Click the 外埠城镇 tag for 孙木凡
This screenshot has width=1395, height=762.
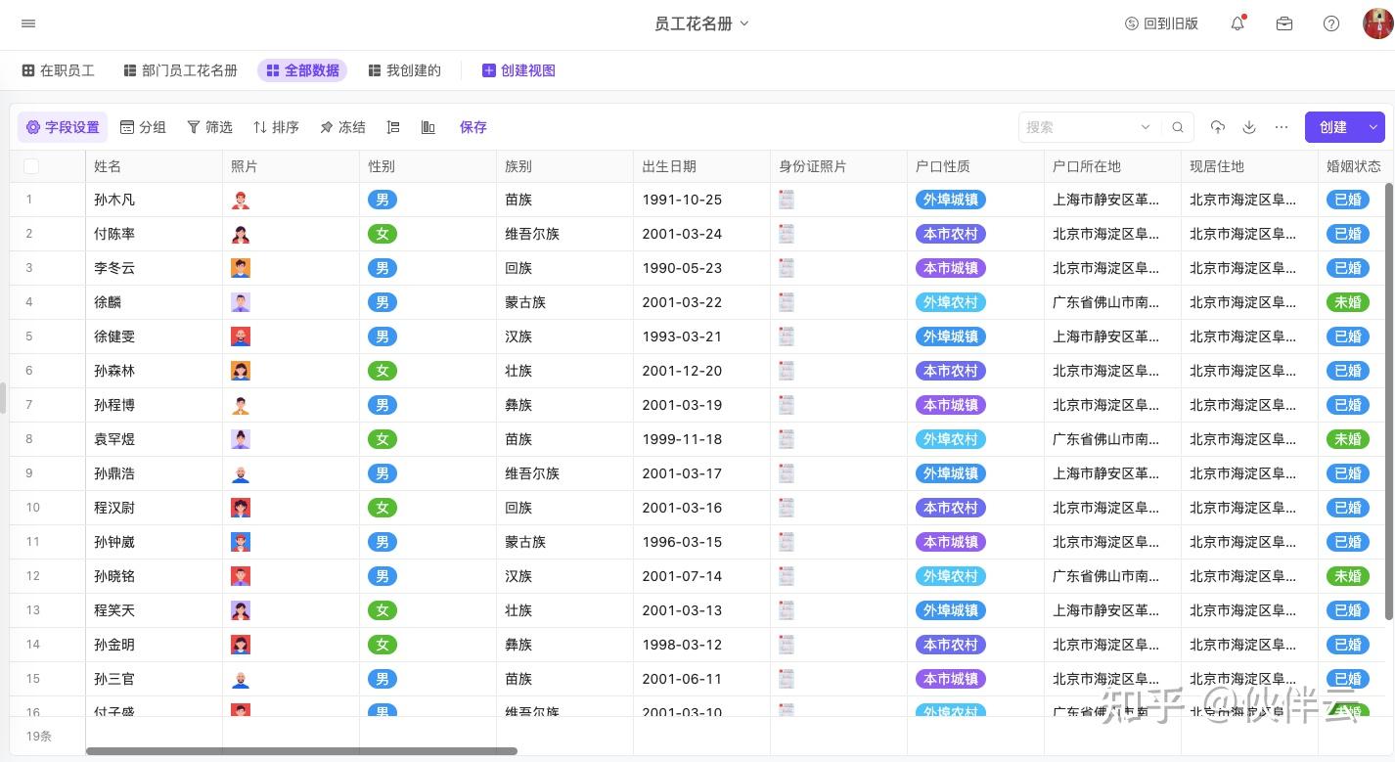950,200
